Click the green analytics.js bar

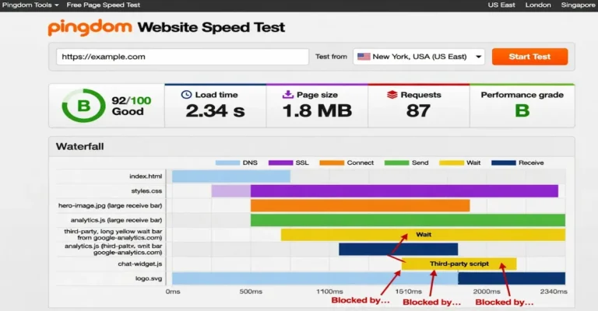tap(408, 220)
